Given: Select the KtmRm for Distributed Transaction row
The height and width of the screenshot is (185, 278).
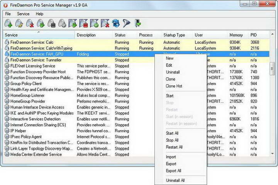Looking at the screenshot, I should pyautogui.click(x=136, y=143).
